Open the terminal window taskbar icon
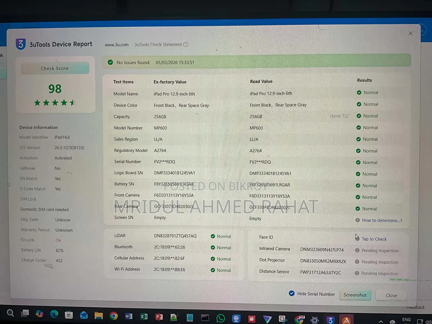 [205, 318]
